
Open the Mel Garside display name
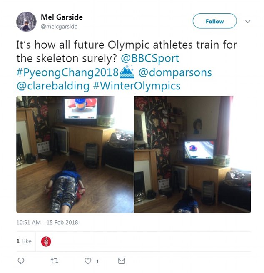point(62,17)
